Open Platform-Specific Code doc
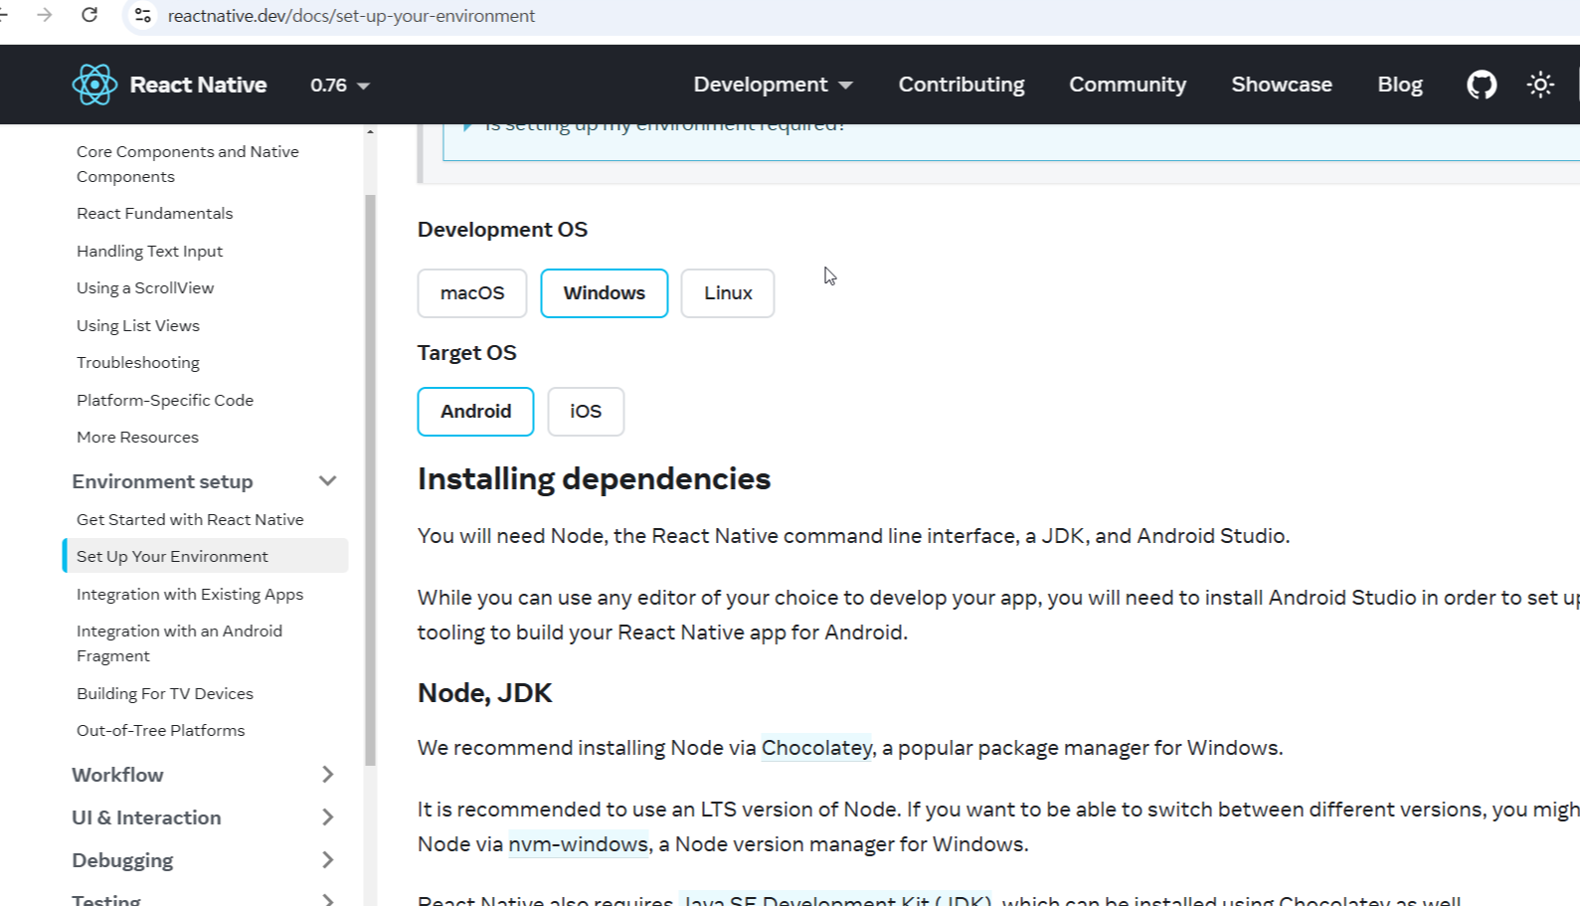The height and width of the screenshot is (906, 1580). pos(165,401)
